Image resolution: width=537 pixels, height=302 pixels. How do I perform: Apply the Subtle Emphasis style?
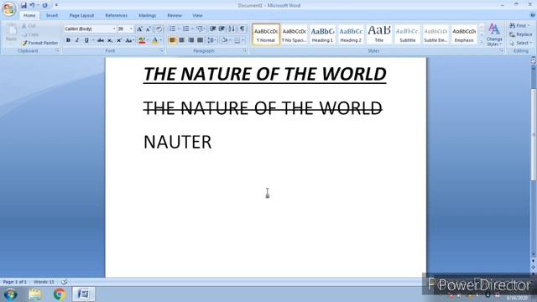tap(435, 34)
